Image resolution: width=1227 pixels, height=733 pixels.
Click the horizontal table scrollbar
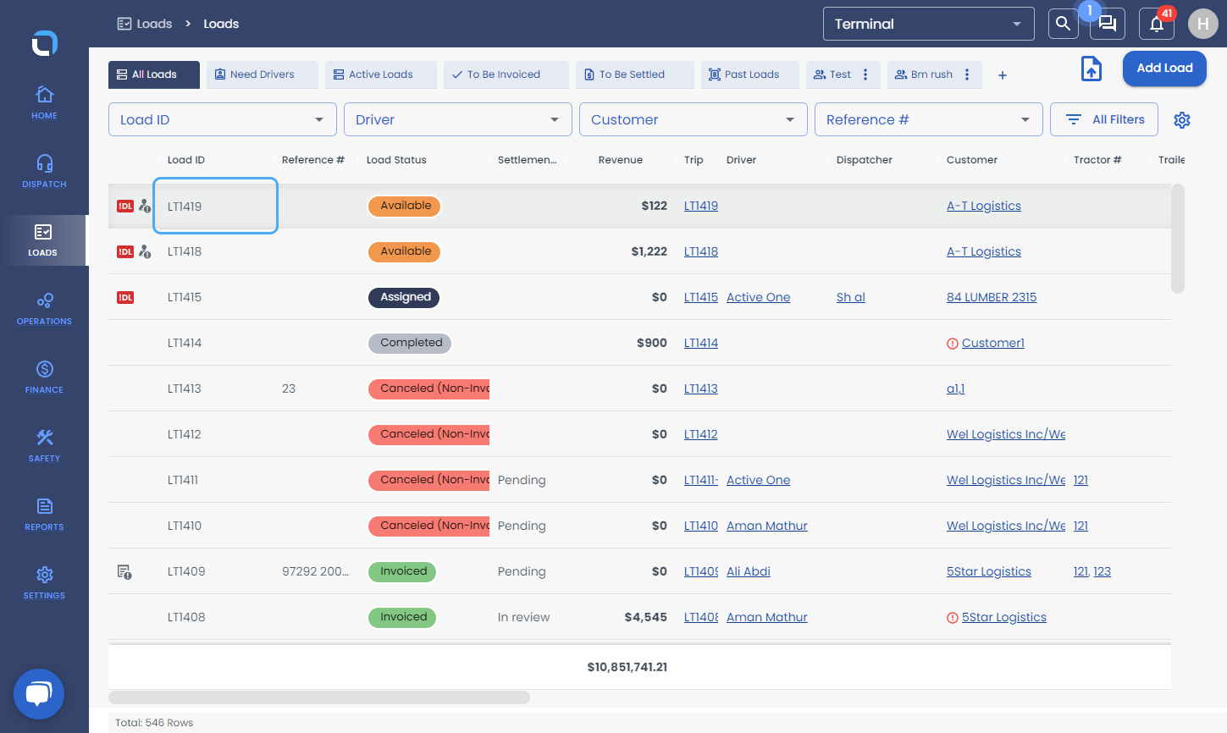319,697
